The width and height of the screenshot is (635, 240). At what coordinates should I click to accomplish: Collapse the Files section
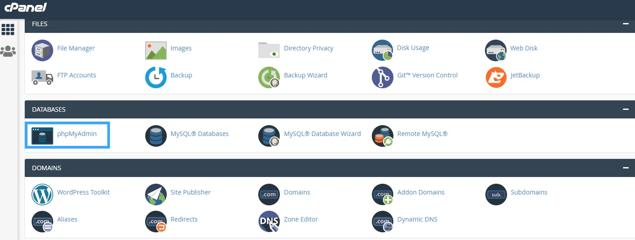click(625, 24)
